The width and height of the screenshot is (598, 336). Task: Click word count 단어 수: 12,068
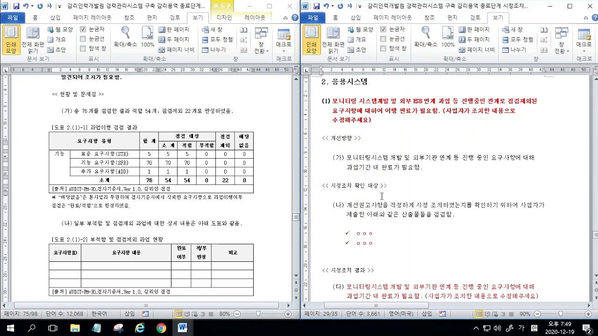coord(64,314)
